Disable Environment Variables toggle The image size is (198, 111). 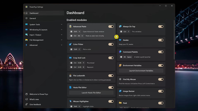(x=161, y=65)
